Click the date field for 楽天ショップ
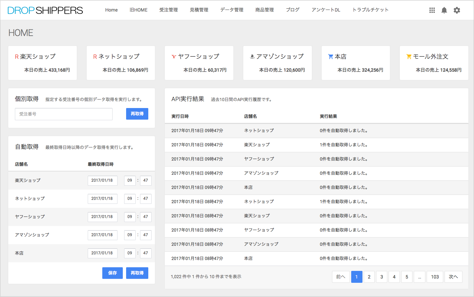This screenshot has height=297, width=474. coord(102,181)
